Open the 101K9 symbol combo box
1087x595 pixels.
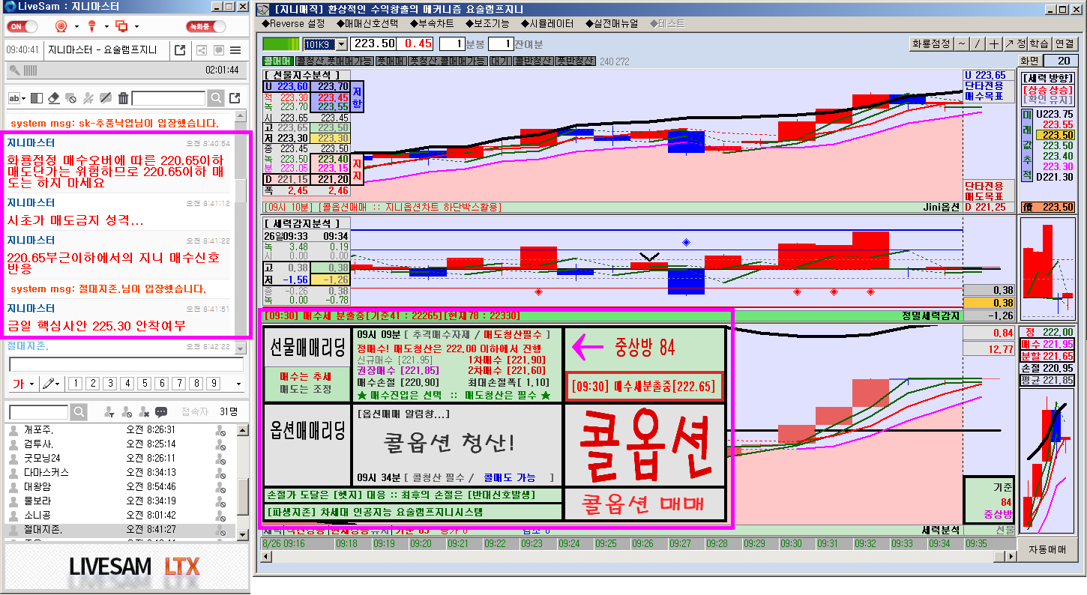pos(325,44)
